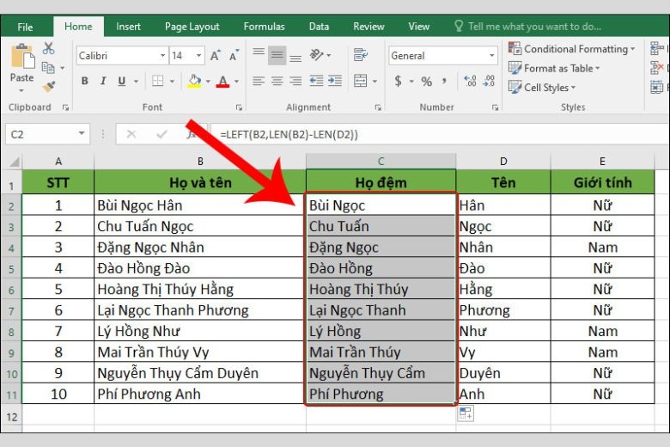
Task: Click the Copy icon in Clipboard group
Action: click(x=48, y=68)
